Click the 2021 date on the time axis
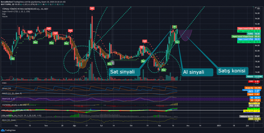Screen dimensions: 264x133 click(x=219, y=125)
